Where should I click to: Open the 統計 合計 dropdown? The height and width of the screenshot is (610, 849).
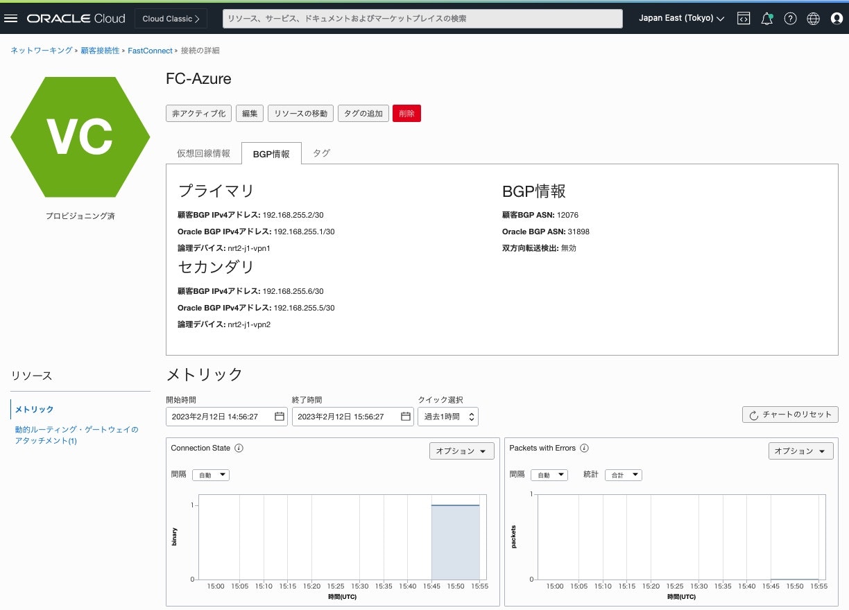pos(624,475)
